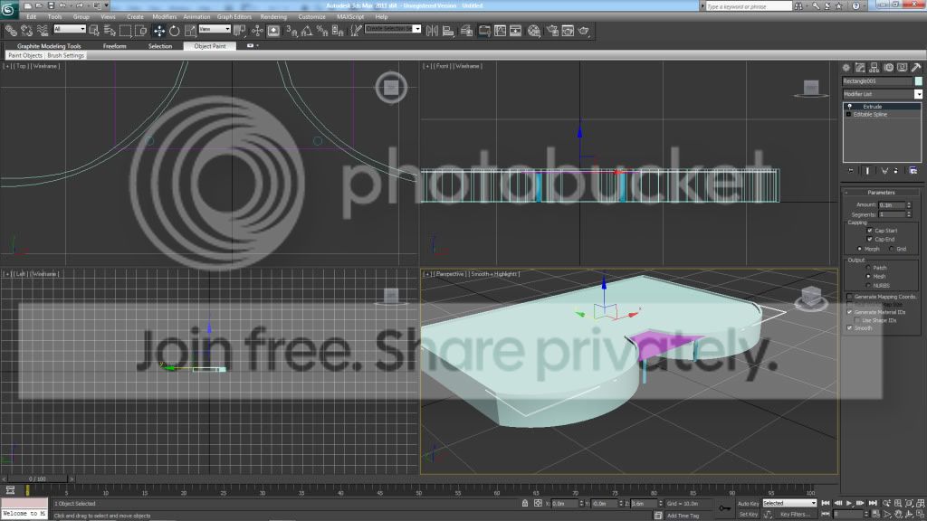Open the MAXScript menu
The width and height of the screenshot is (927, 521).
pyautogui.click(x=350, y=16)
